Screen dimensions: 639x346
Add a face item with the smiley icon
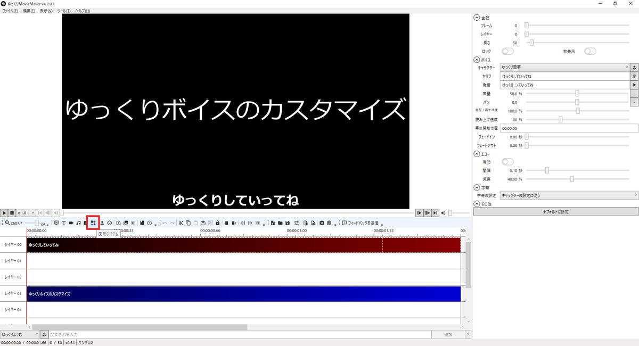click(x=110, y=223)
